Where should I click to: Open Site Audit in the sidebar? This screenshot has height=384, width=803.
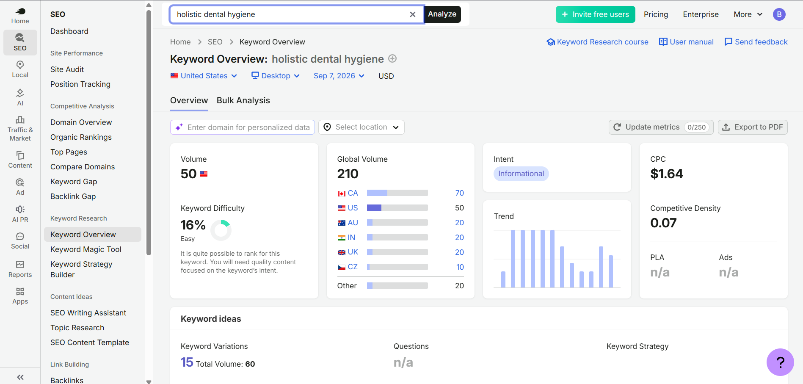tap(67, 69)
